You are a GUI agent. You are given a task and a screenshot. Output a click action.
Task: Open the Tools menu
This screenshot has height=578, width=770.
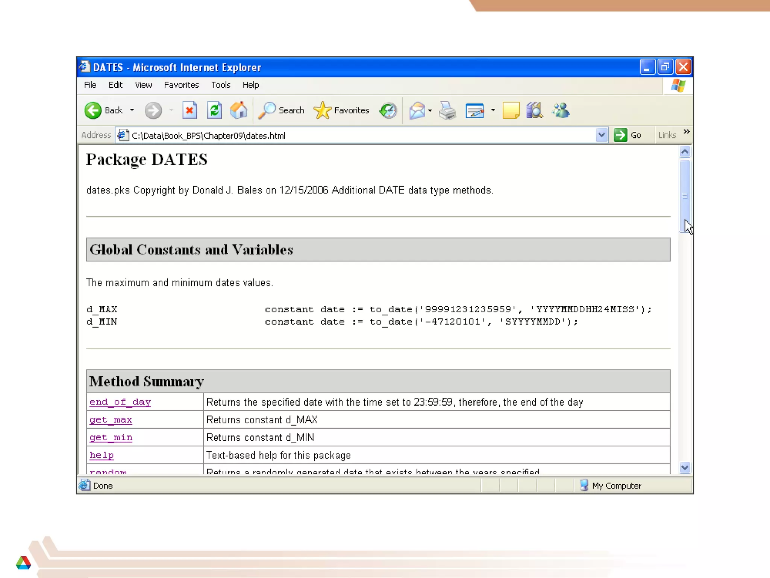221,85
